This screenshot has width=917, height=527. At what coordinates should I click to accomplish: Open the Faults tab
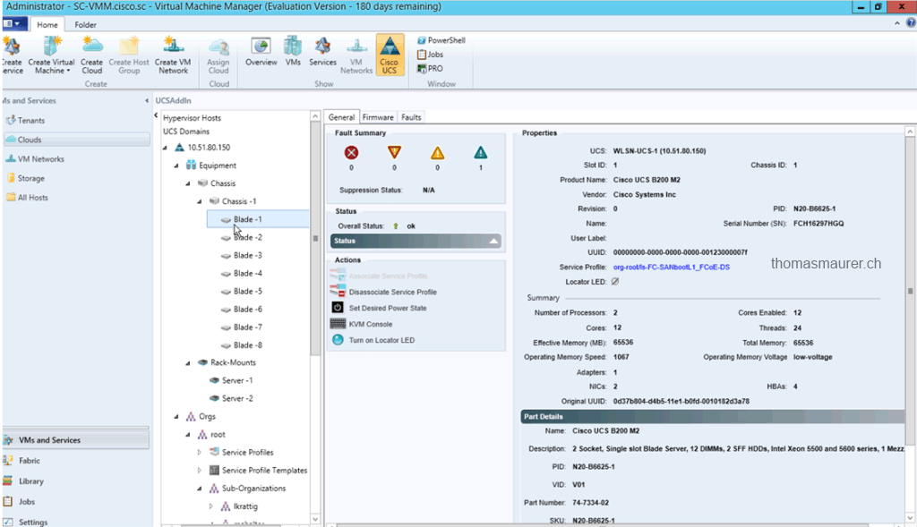[x=411, y=117]
